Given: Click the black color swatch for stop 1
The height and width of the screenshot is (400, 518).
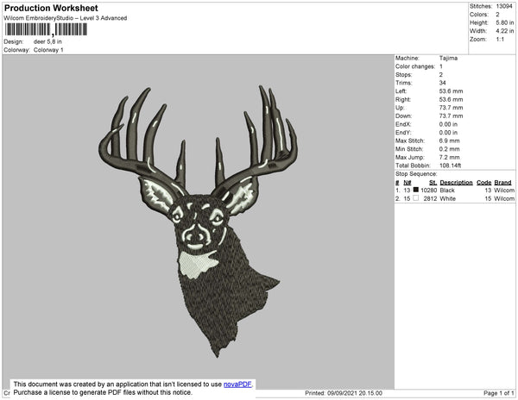Looking at the screenshot, I should click(x=415, y=190).
